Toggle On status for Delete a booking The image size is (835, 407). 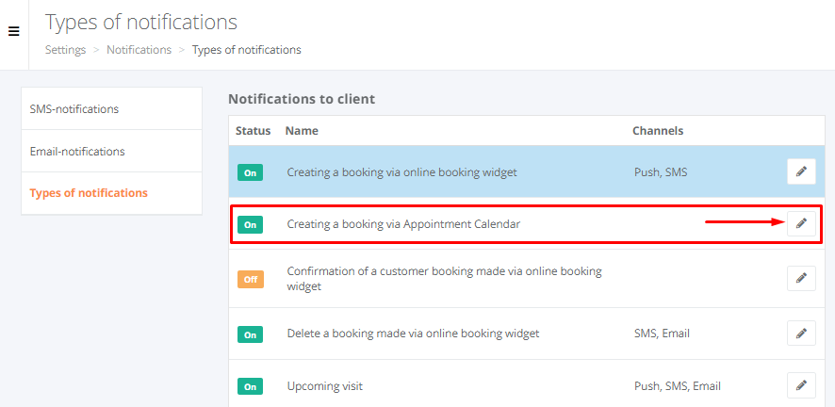[x=251, y=335]
